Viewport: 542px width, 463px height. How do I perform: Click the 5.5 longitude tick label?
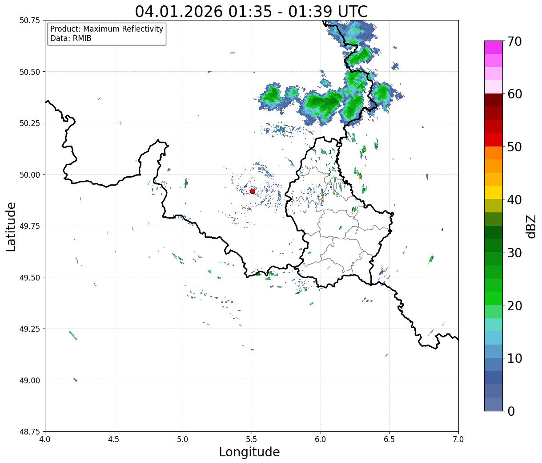[252, 439]
